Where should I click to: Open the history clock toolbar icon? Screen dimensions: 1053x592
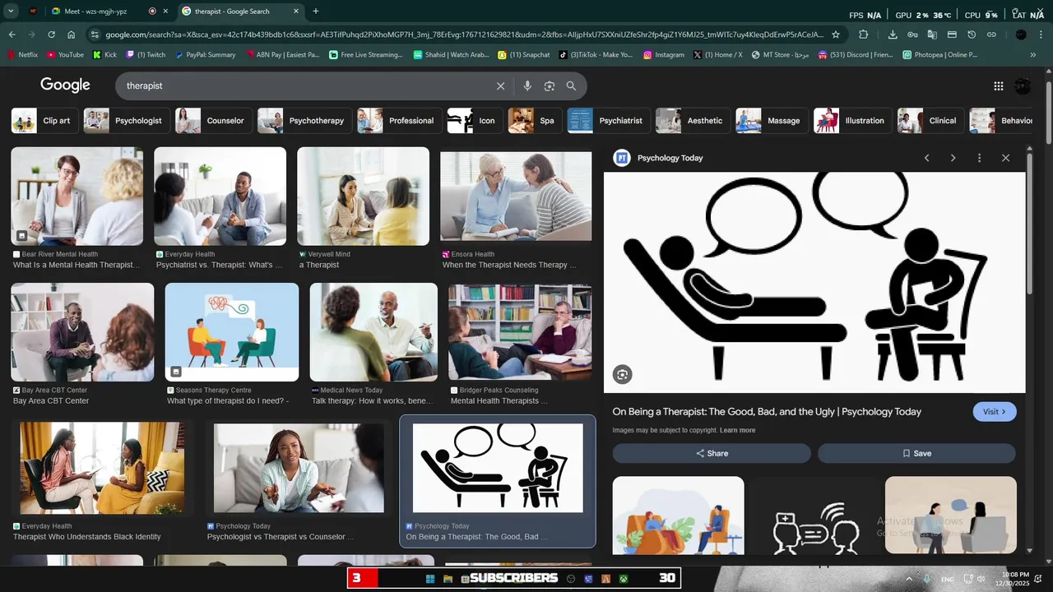(972, 35)
